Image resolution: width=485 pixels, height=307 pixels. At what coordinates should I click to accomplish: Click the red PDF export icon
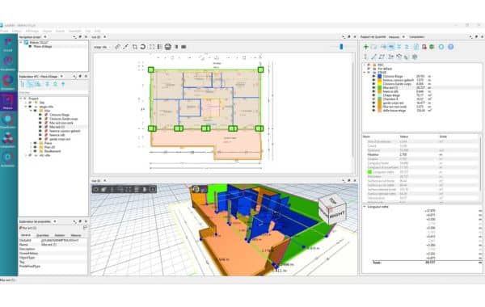click(x=424, y=47)
